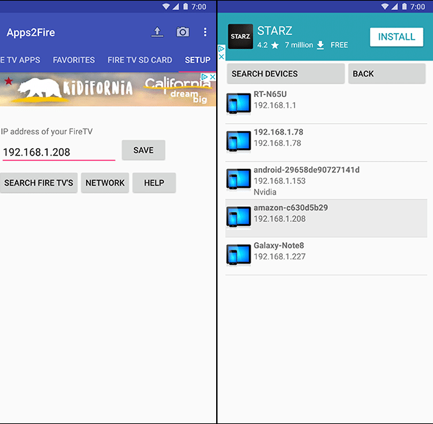Open the three-dot overflow menu
This screenshot has height=424, width=433.
[x=205, y=32]
